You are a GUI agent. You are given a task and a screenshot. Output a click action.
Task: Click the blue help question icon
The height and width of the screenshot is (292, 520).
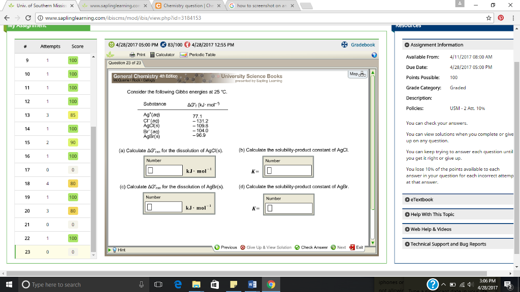pyautogui.click(x=374, y=55)
